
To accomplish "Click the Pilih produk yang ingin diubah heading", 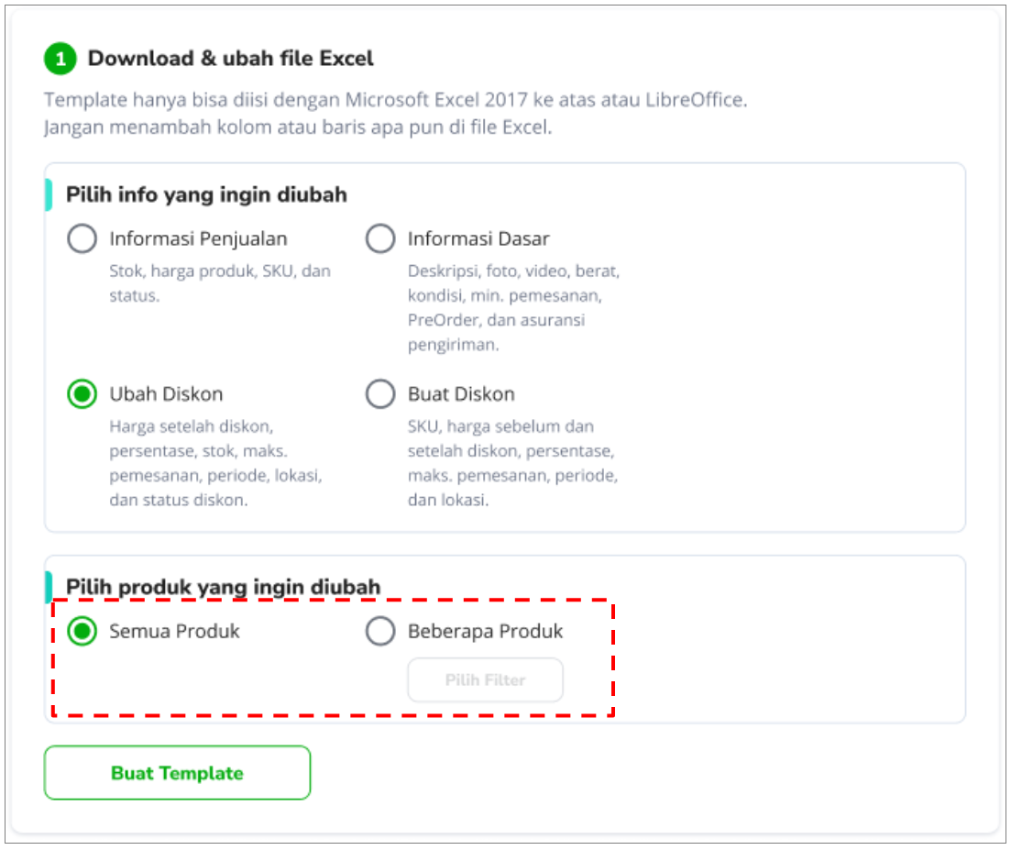I will pyautogui.click(x=223, y=587).
